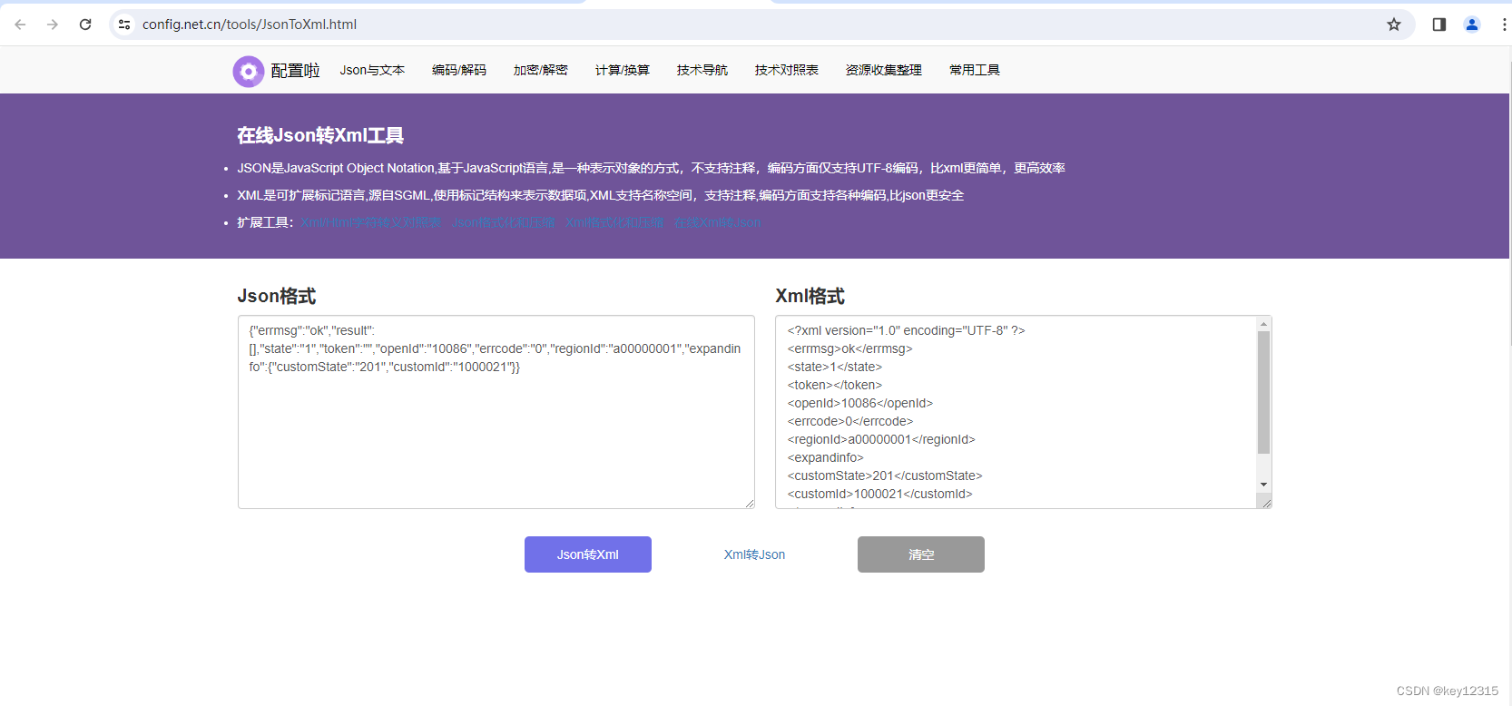Click the <customId>1000021</customId> line
The height and width of the screenshot is (706, 1512).
pyautogui.click(x=880, y=494)
